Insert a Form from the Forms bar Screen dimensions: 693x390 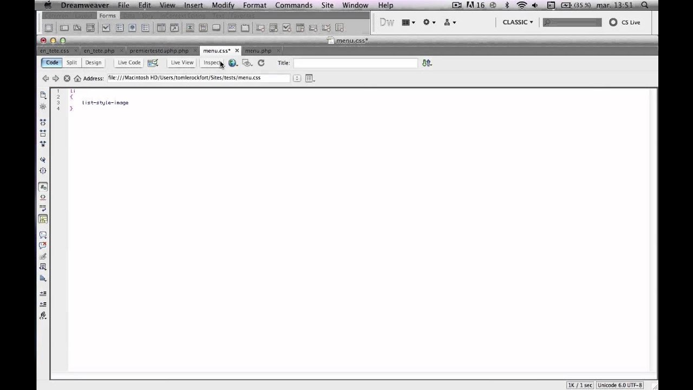click(48, 28)
